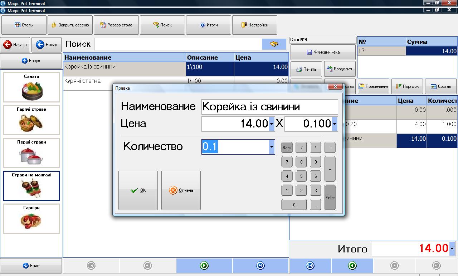Screen dimensions: 458x276
Task: Select the Салати category
Action: click(x=31, y=87)
